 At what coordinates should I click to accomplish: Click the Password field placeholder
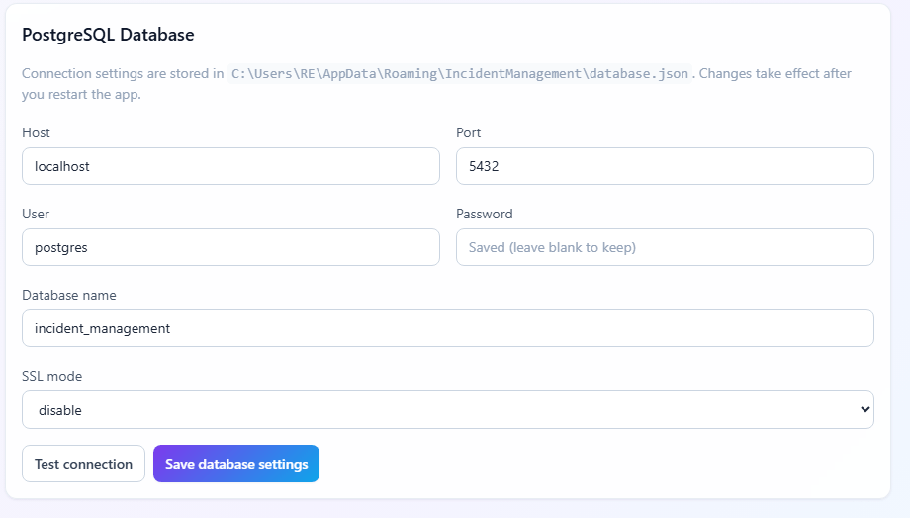(665, 247)
